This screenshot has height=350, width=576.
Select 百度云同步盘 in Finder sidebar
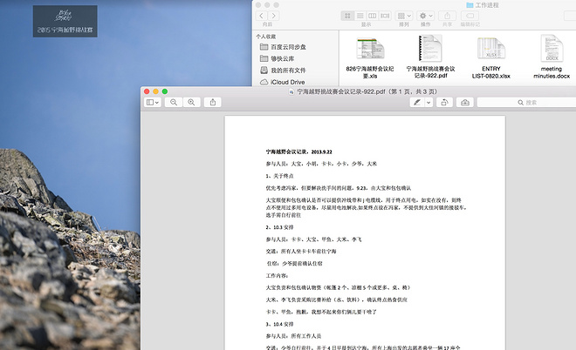tap(283, 47)
